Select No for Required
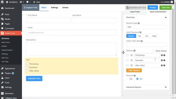The image size is (176, 99). pyautogui.click(x=137, y=79)
